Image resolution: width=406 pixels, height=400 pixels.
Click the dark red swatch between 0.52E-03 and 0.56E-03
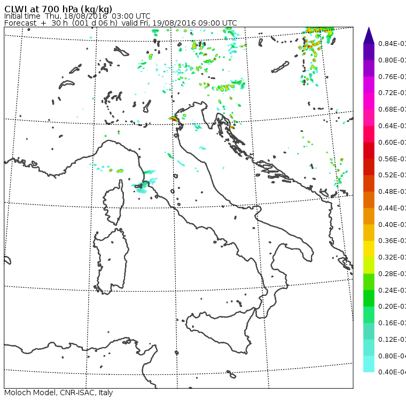pos(369,167)
